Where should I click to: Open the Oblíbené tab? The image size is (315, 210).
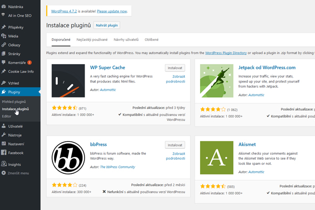[x=152, y=39]
